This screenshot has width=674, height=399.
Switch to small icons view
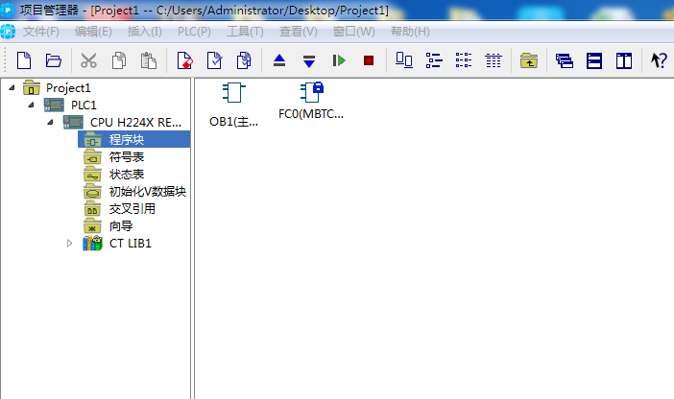[434, 60]
